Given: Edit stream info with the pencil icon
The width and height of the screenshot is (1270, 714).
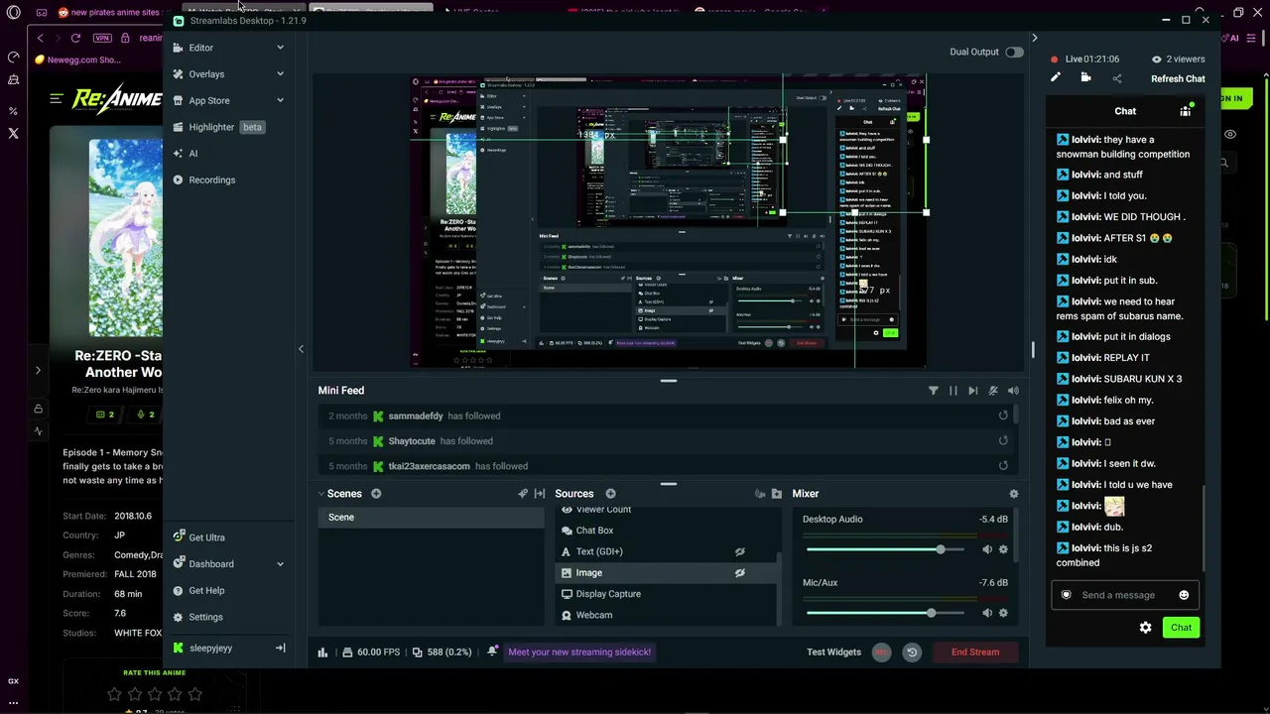Looking at the screenshot, I should click(1056, 78).
